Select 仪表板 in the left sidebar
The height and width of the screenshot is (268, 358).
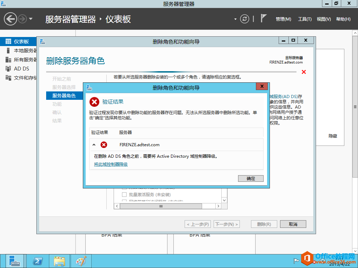(18, 42)
